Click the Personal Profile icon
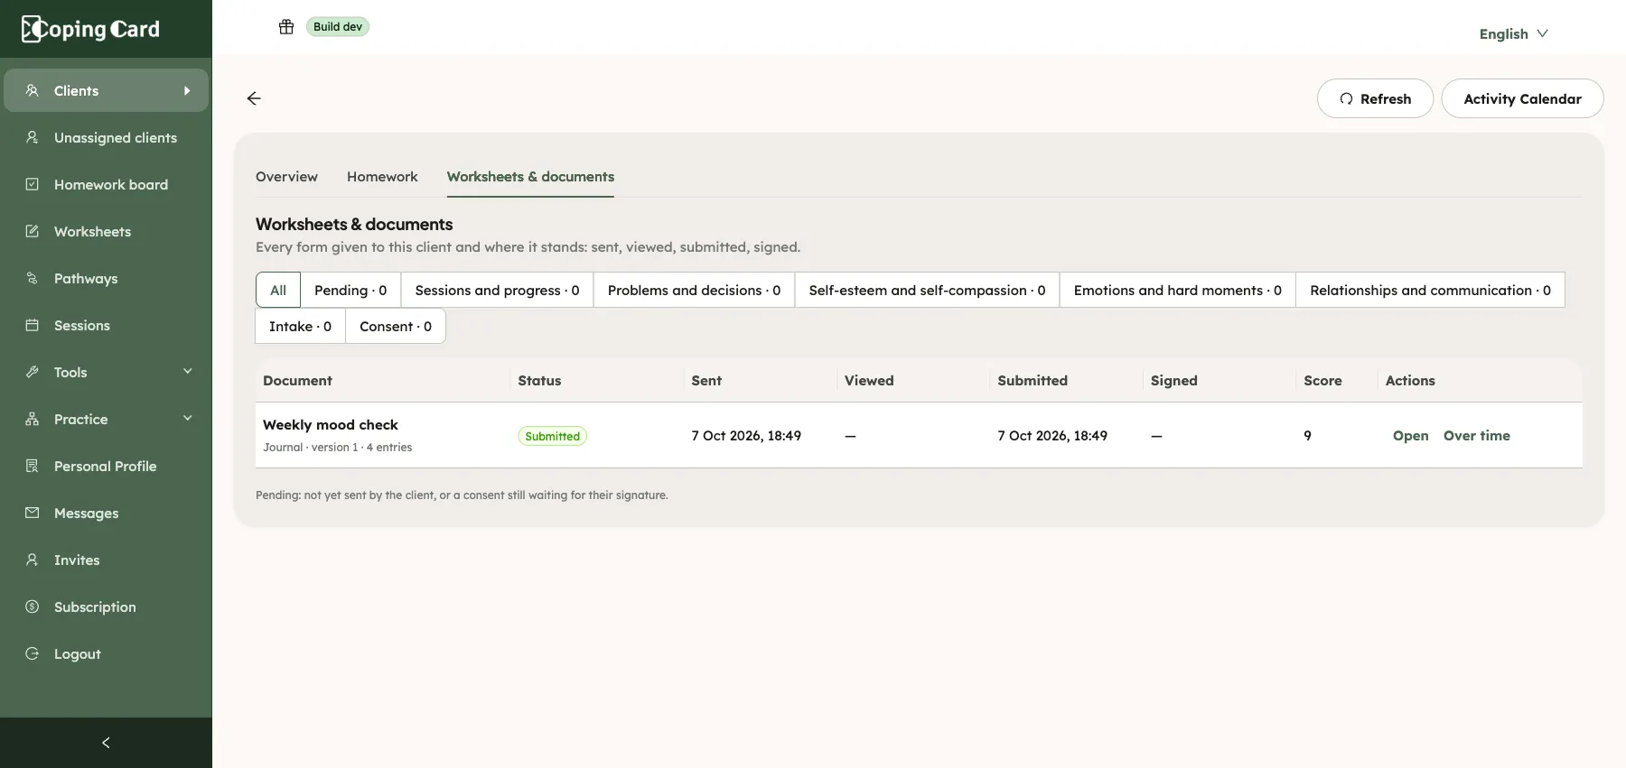Image resolution: width=1626 pixels, height=768 pixels. 33,466
